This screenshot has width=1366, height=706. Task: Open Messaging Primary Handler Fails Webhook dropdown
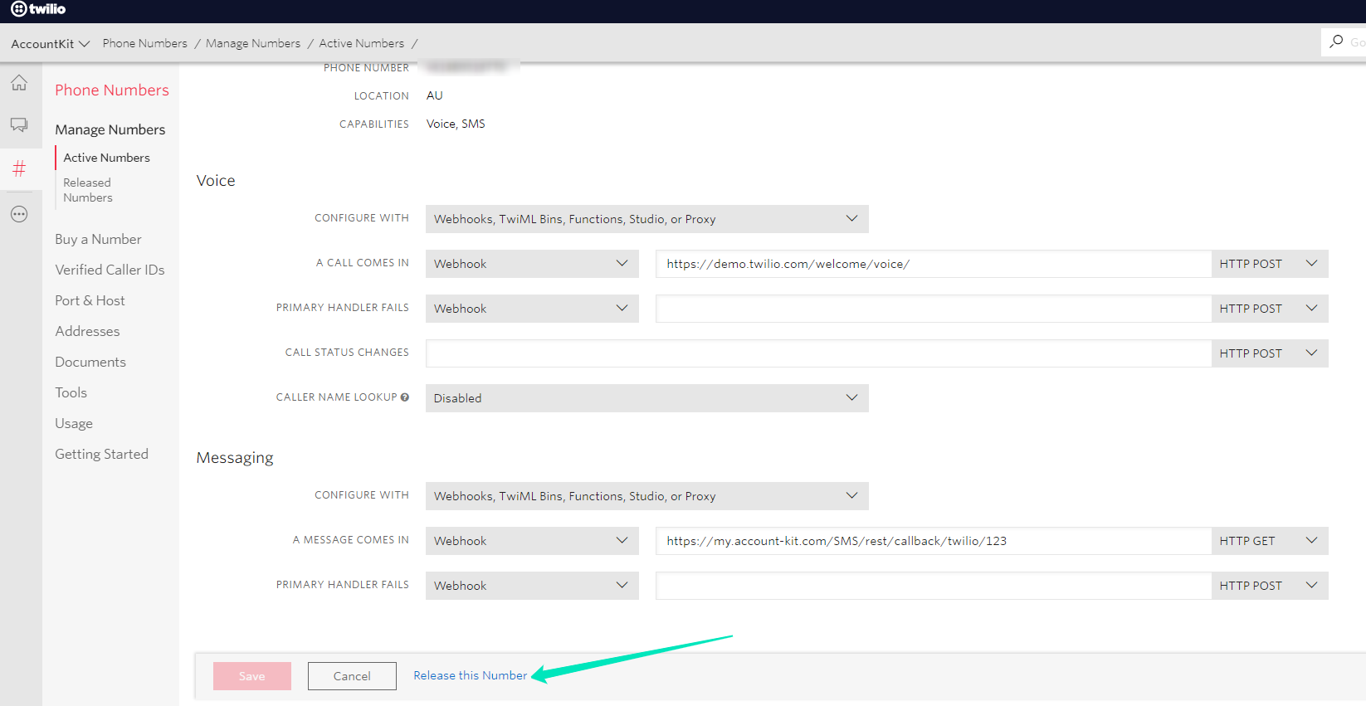pos(532,586)
